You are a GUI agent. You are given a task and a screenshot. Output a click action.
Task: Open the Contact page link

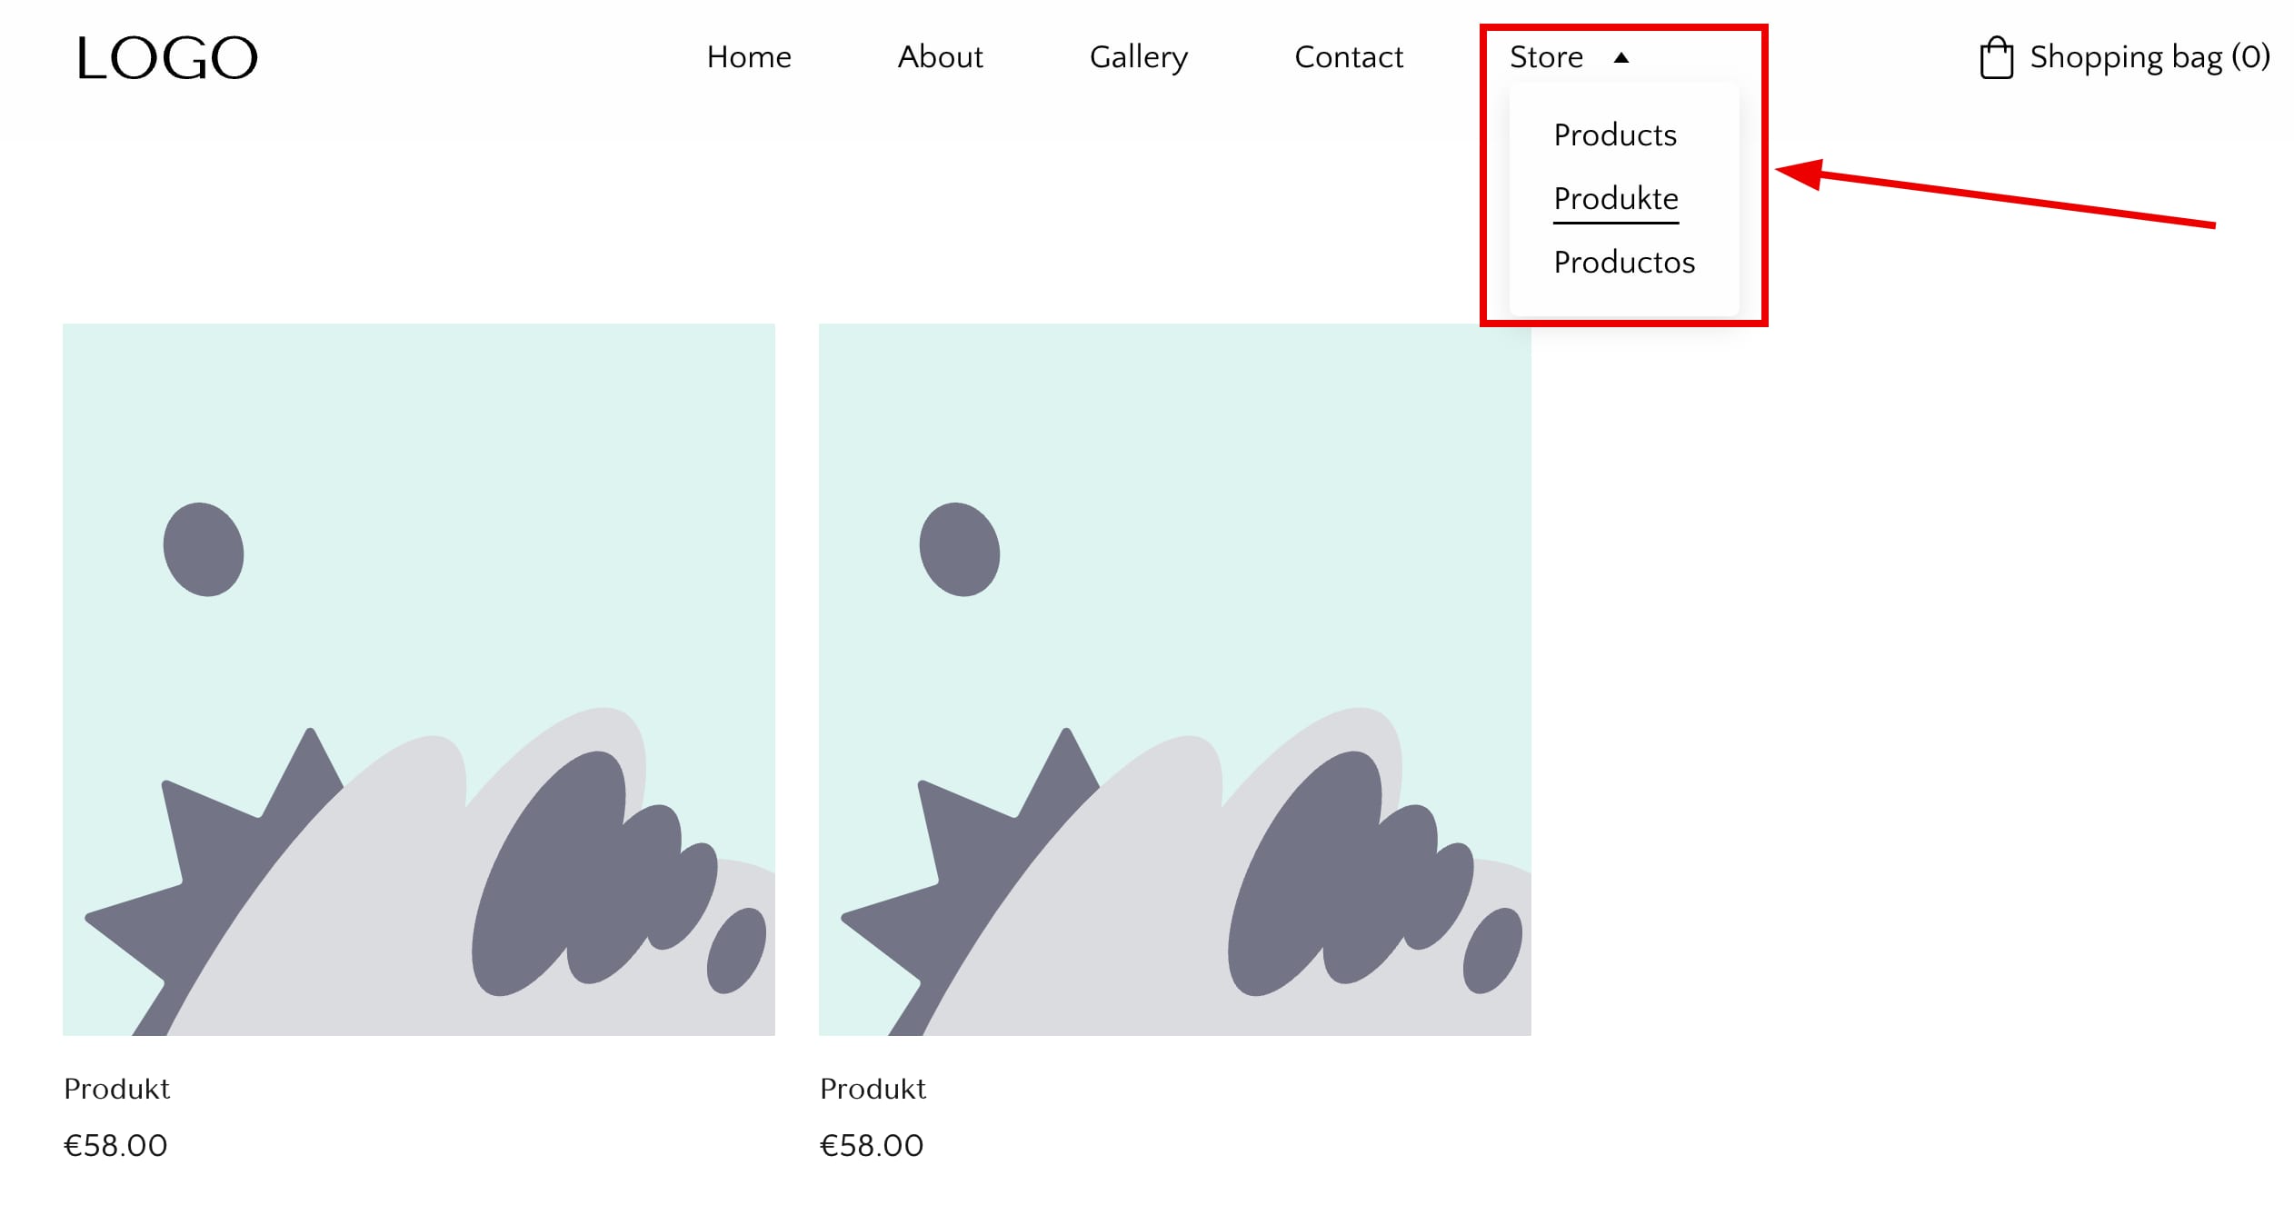tap(1348, 57)
